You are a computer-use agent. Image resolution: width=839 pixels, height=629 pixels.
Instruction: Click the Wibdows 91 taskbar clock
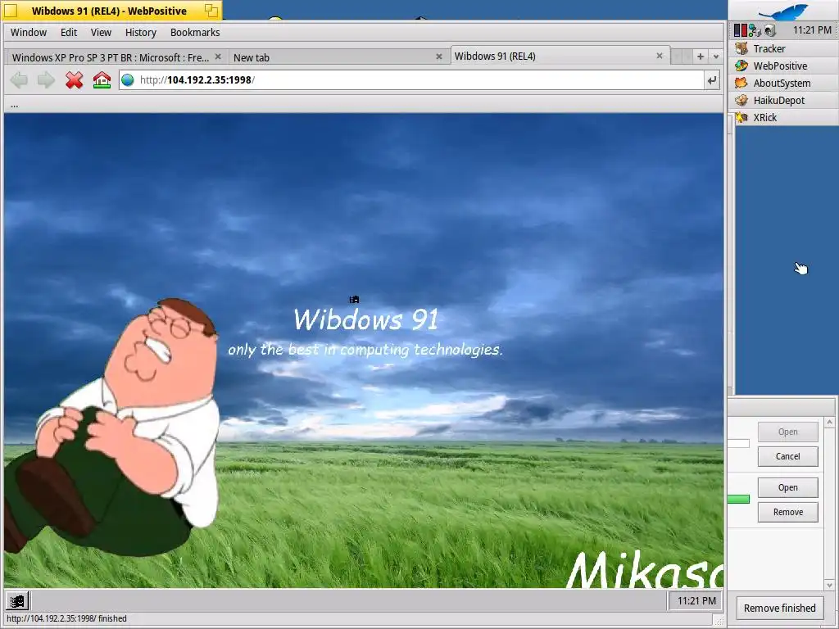(696, 600)
